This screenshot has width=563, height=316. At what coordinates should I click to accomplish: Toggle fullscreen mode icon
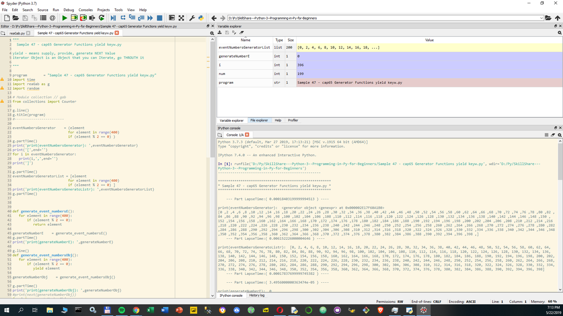181,18
